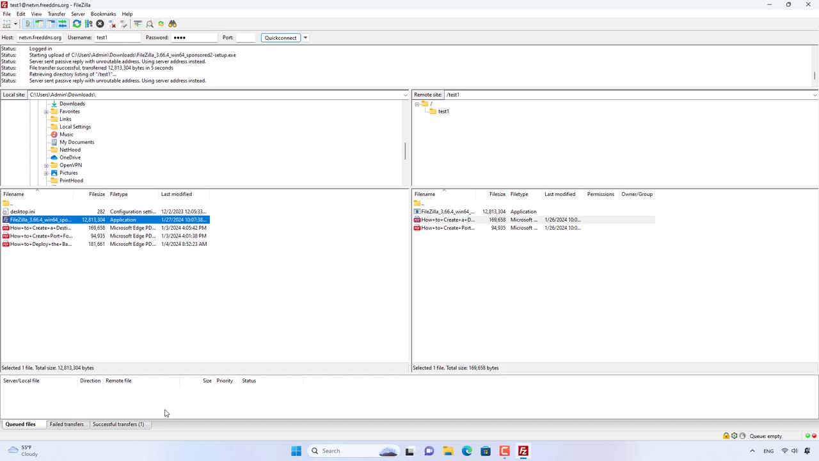Viewport: 819px width, 461px height.
Task: Open the Transfer menu
Action: click(x=56, y=14)
